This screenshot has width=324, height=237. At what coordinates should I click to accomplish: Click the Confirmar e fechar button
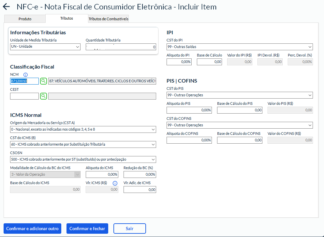87,229
